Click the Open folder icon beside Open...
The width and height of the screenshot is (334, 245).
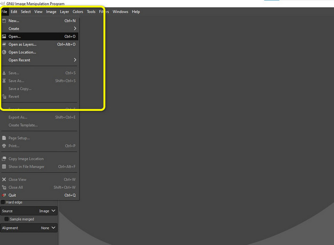point(4,37)
